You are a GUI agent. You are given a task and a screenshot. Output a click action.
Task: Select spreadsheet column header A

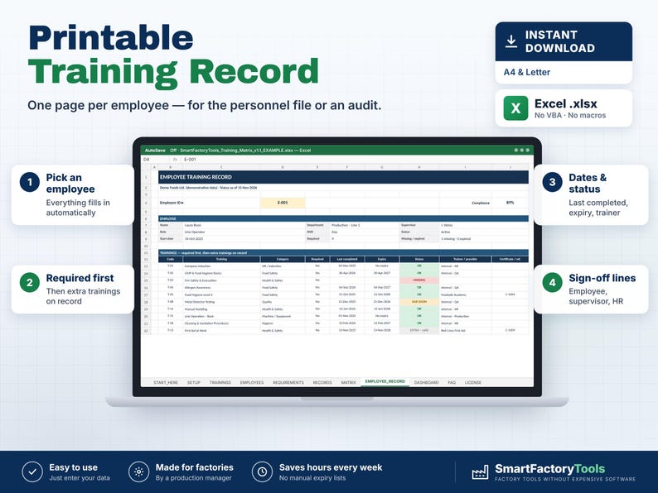tap(154, 167)
